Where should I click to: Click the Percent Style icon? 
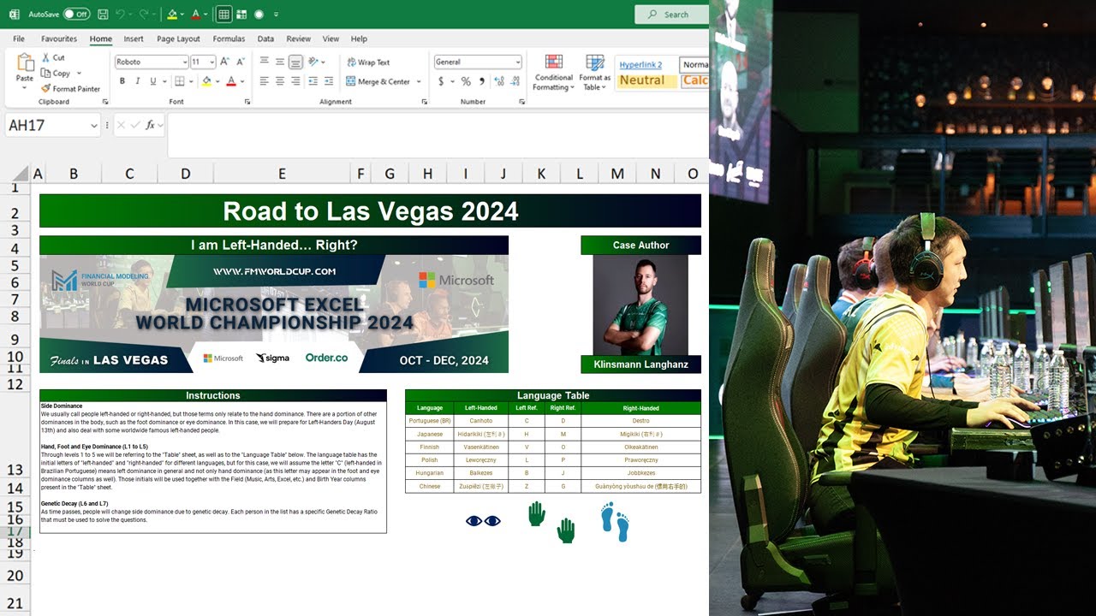coord(466,81)
